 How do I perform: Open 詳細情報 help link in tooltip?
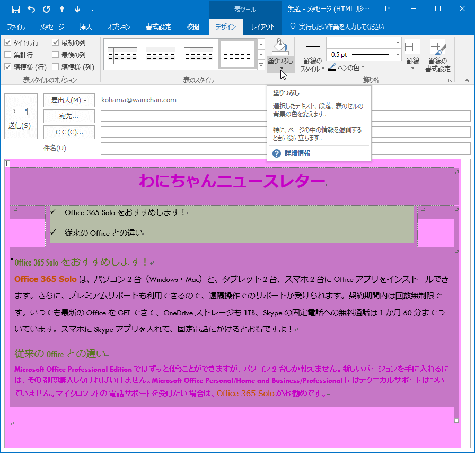[x=297, y=153]
